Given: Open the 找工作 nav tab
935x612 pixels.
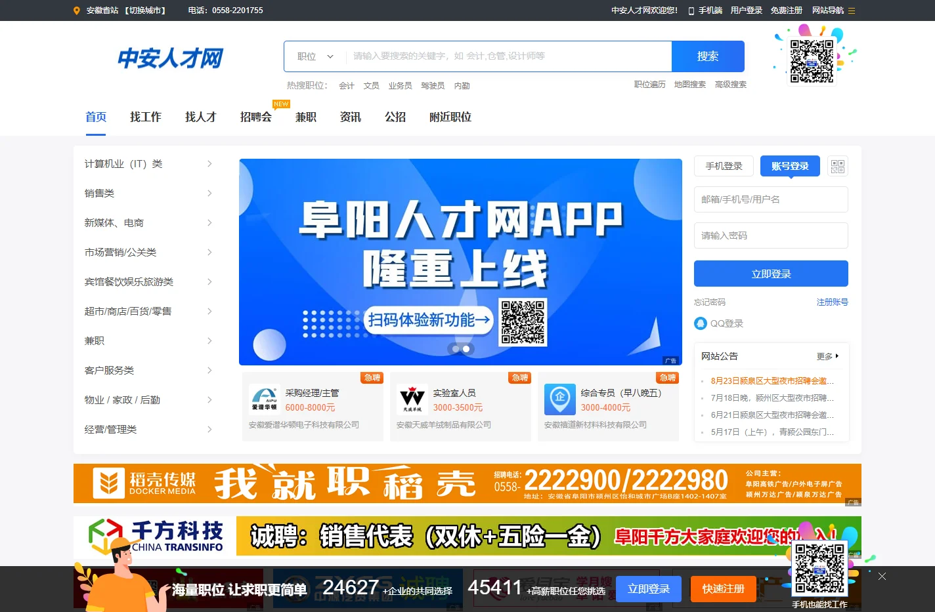Looking at the screenshot, I should [x=146, y=117].
